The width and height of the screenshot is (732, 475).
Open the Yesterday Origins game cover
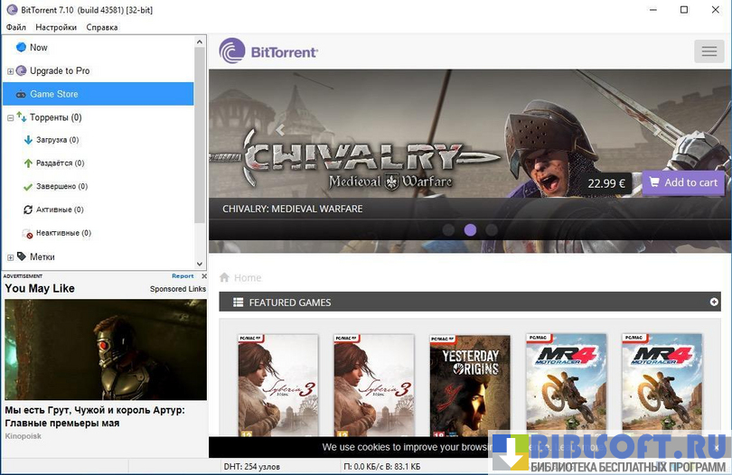(x=470, y=384)
